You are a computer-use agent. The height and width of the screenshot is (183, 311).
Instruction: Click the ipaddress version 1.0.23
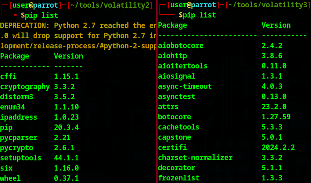(66, 117)
